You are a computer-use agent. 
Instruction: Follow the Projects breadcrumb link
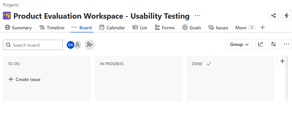[x=11, y=5]
